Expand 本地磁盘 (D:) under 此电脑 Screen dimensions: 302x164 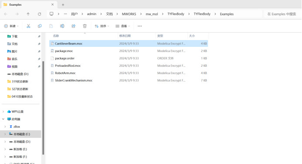5,142
